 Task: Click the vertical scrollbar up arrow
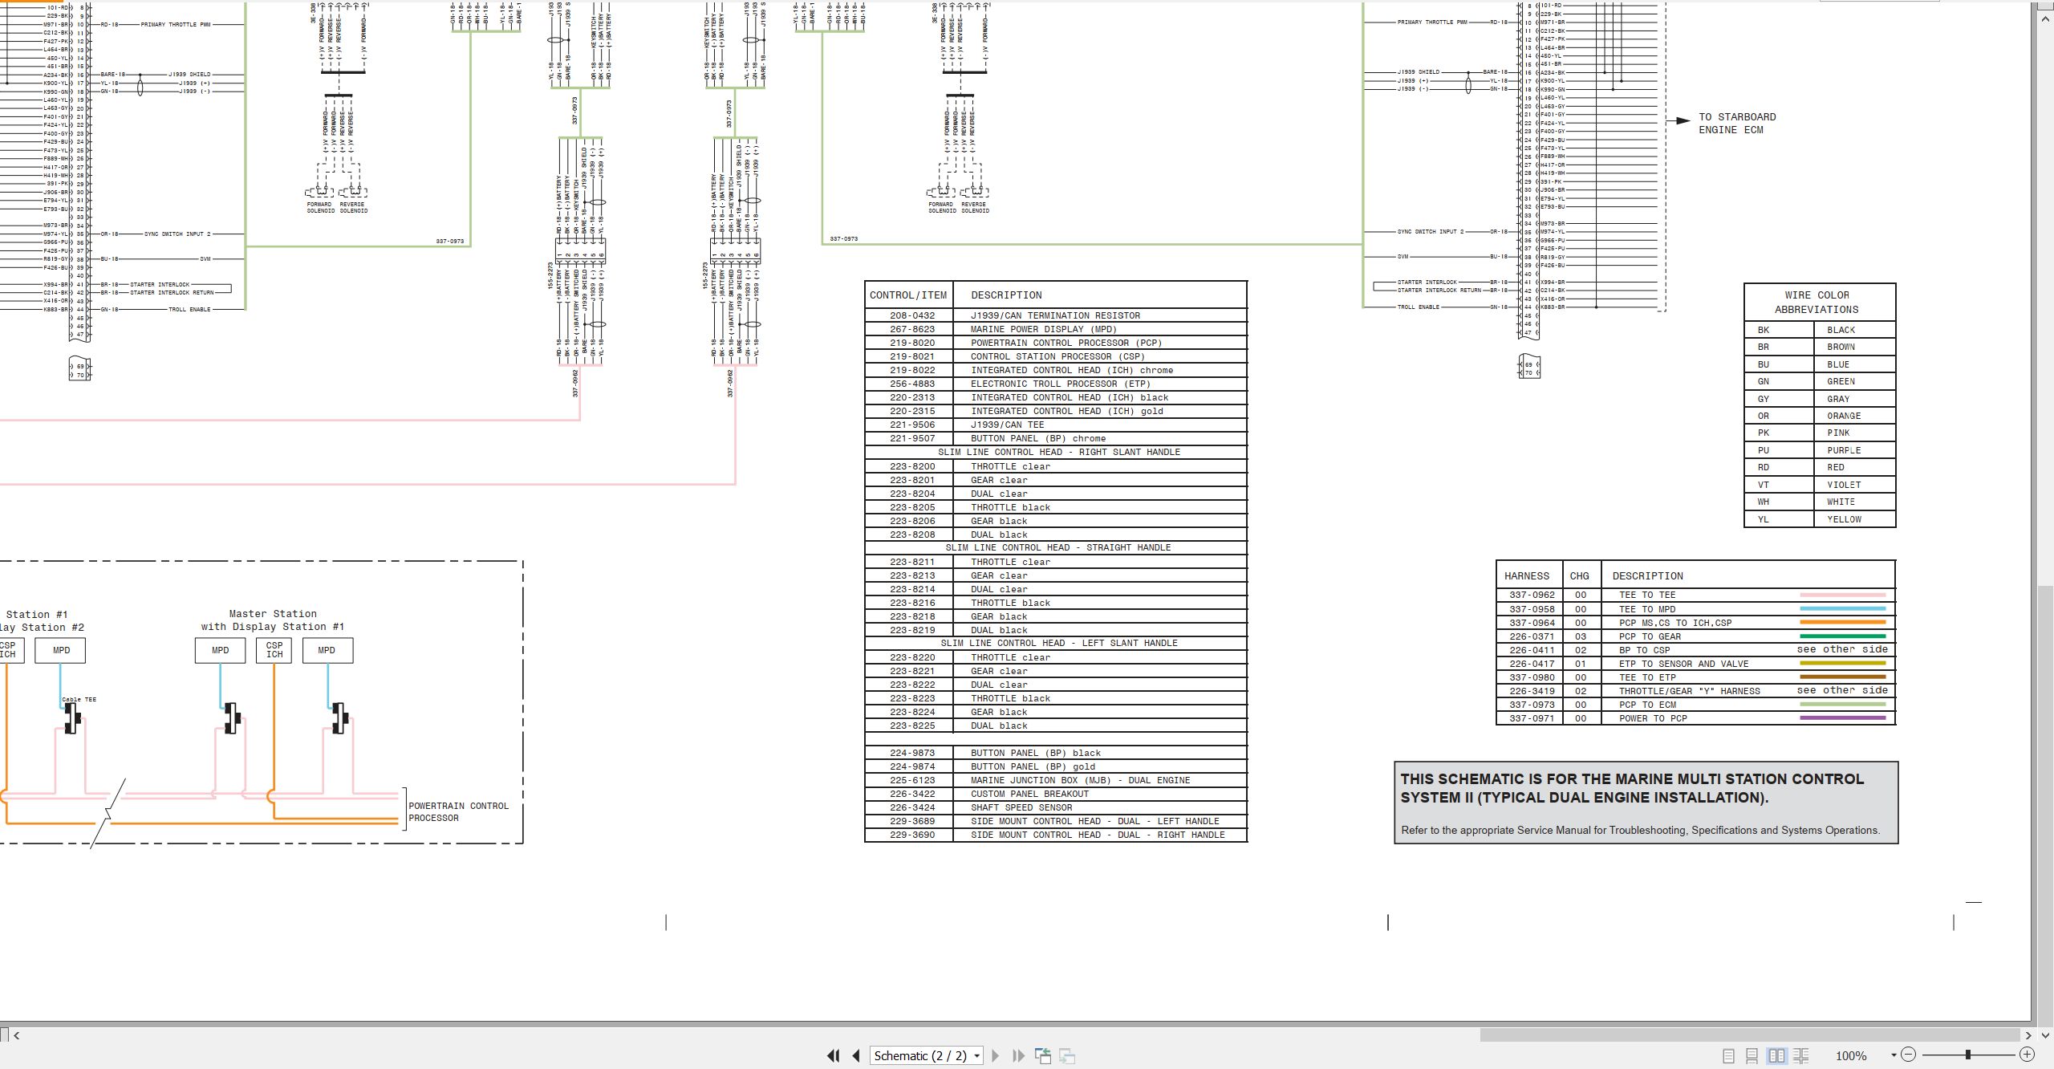click(x=2045, y=18)
